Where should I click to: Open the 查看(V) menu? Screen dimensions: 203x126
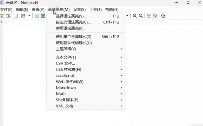point(38,10)
